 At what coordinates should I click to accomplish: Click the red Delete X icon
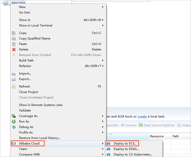(x=14, y=49)
